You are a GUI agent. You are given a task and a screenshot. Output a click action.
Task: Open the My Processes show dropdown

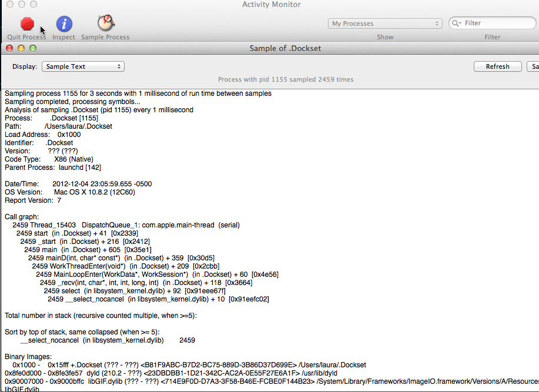pyautogui.click(x=385, y=24)
